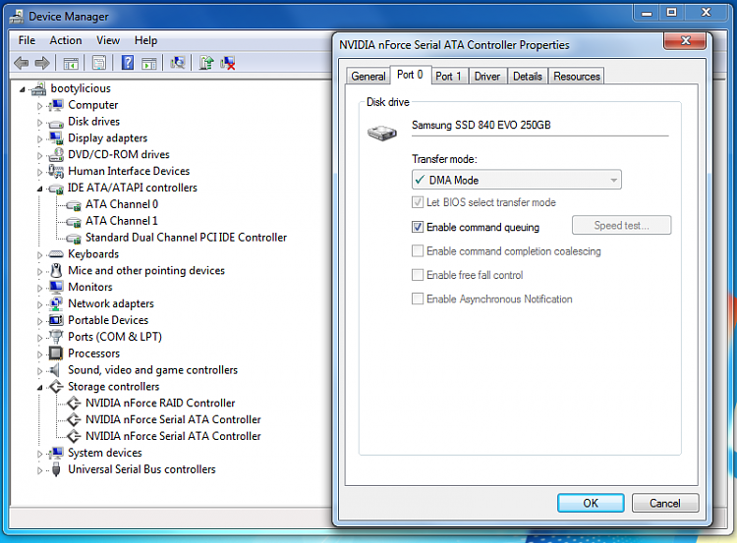737x543 pixels.
Task: Expand the Disk drives node arrow
Action: [39, 123]
